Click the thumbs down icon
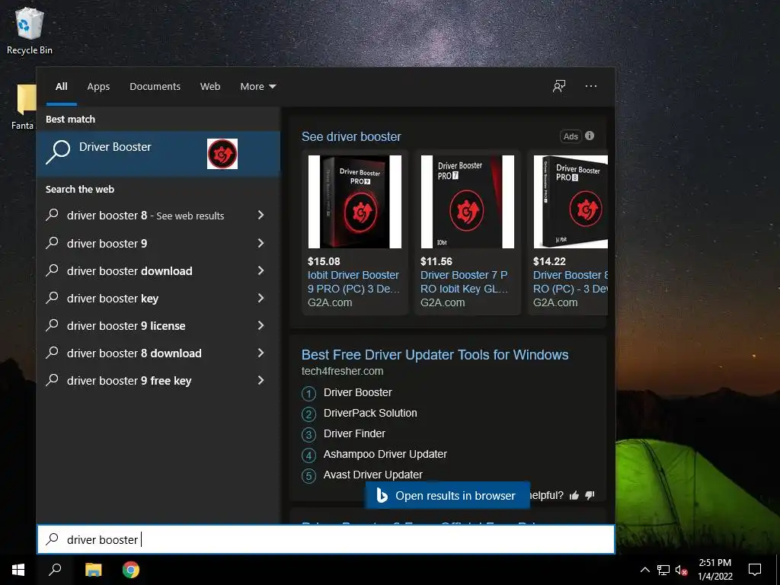This screenshot has width=780, height=585. [590, 495]
